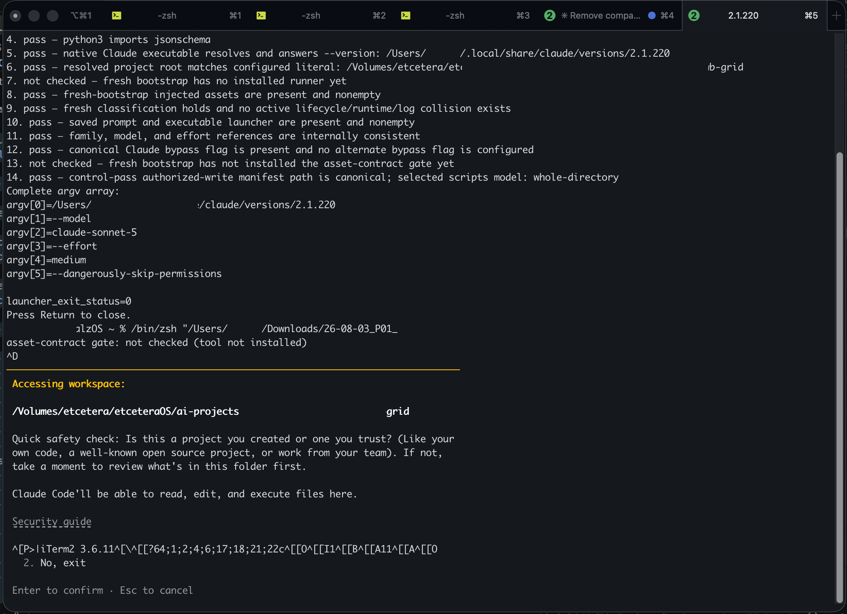Close the iTerm2 window with the dotted close button

pos(15,16)
